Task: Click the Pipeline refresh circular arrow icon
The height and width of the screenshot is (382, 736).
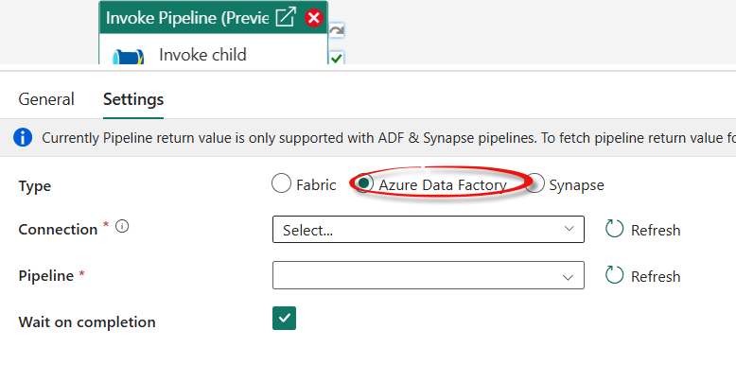Action: pyautogui.click(x=614, y=275)
